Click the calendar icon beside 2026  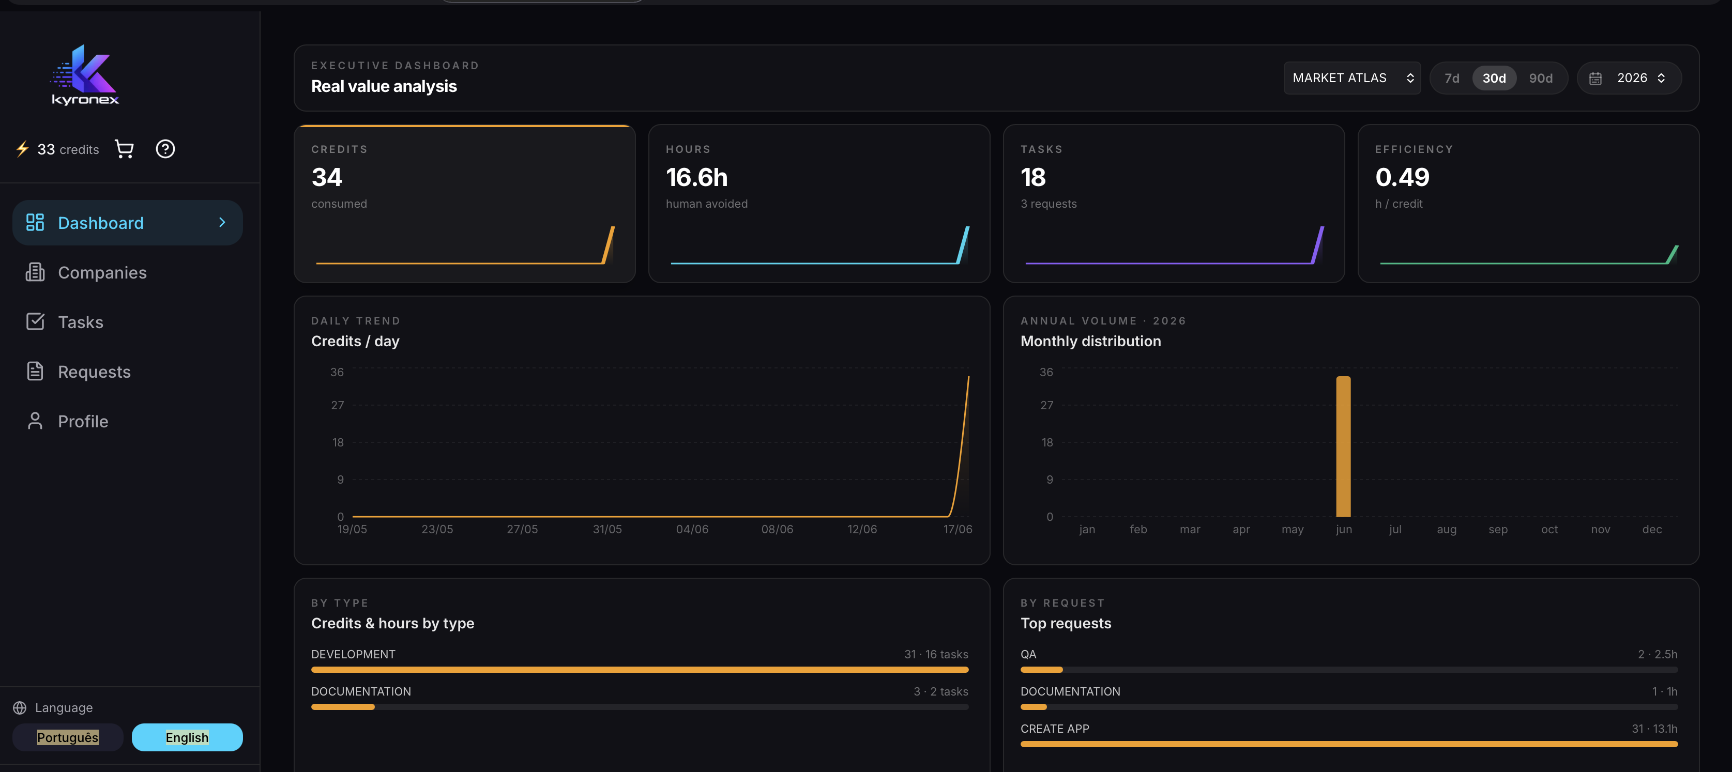[1595, 79]
